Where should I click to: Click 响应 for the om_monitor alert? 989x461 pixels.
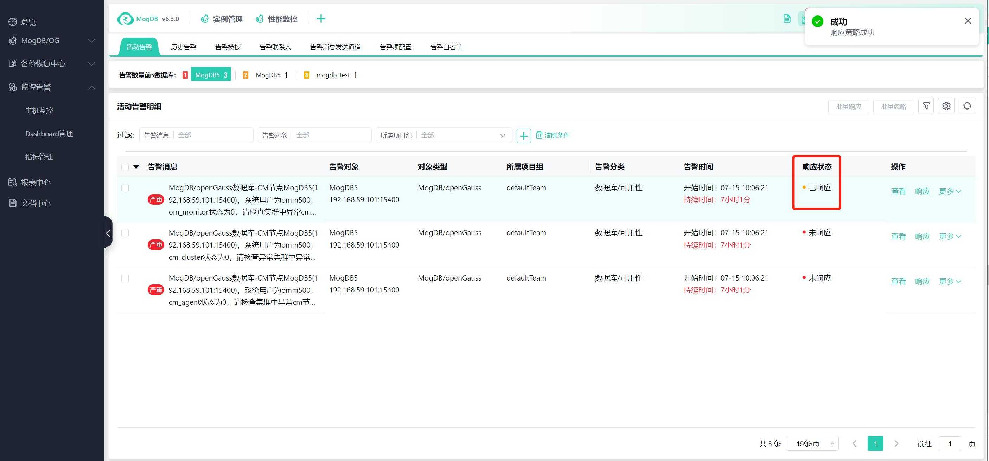tap(922, 191)
